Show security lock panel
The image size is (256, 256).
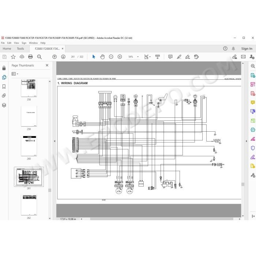(4, 68)
